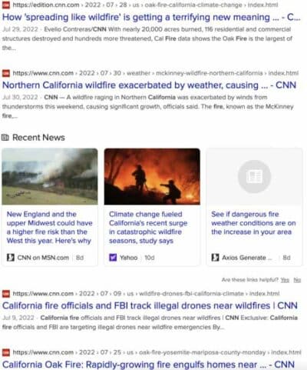Open Northern California wildfire exacerbated by weather headline

[x=149, y=85]
